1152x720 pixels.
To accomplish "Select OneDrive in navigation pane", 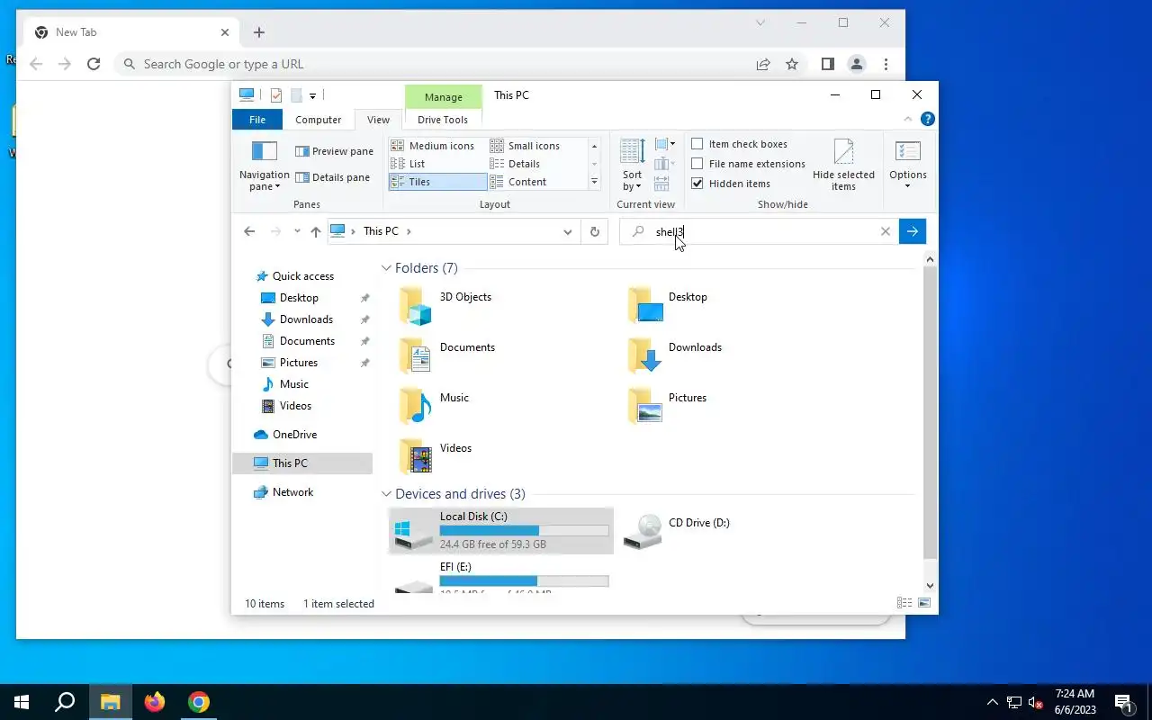I will (x=294, y=435).
